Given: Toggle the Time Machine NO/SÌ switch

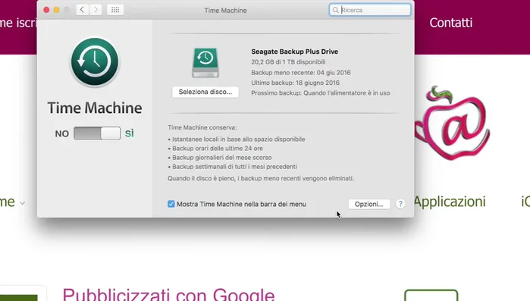Looking at the screenshot, I should coord(97,133).
